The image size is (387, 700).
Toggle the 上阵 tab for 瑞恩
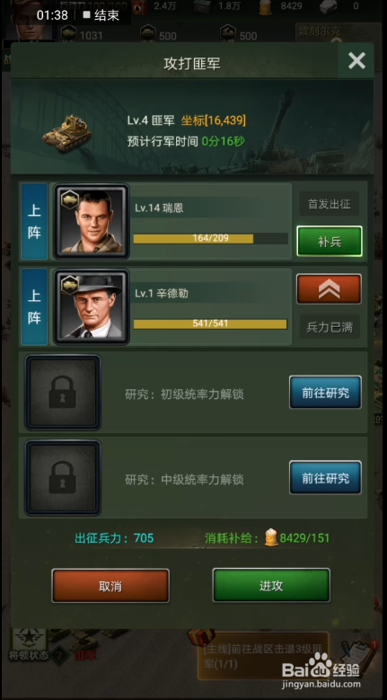pyautogui.click(x=34, y=221)
